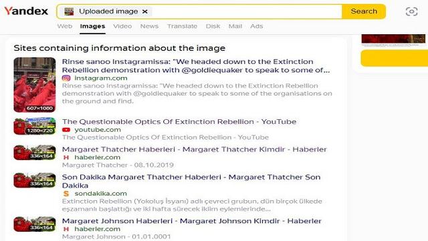This screenshot has height=241, width=428.
Task: Open thumbnail beside Margaret Thatcher Haberleri result
Action: 35,153
